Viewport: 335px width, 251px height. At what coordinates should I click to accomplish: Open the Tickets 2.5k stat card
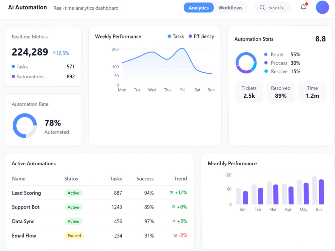click(249, 92)
